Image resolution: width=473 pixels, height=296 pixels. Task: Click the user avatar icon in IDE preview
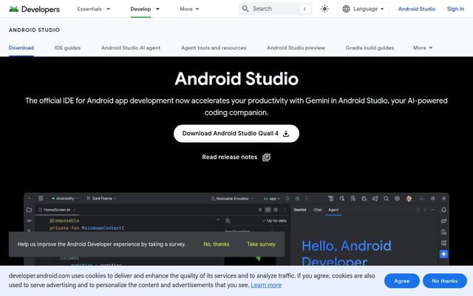(x=409, y=198)
